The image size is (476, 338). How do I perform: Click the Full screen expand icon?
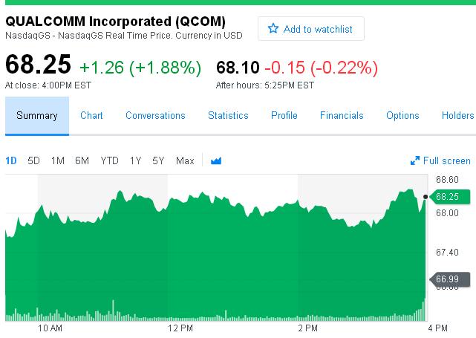click(x=415, y=160)
